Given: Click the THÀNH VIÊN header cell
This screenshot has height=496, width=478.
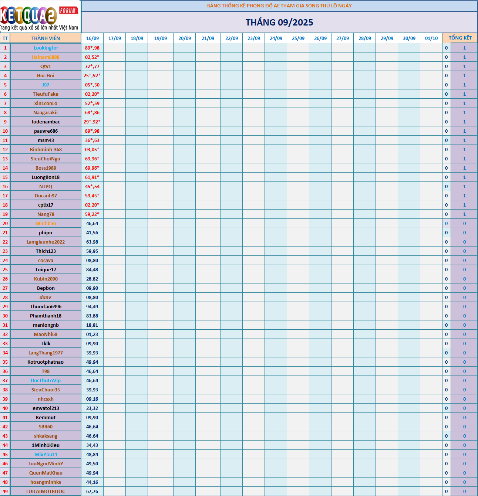Looking at the screenshot, I should pos(46,38).
